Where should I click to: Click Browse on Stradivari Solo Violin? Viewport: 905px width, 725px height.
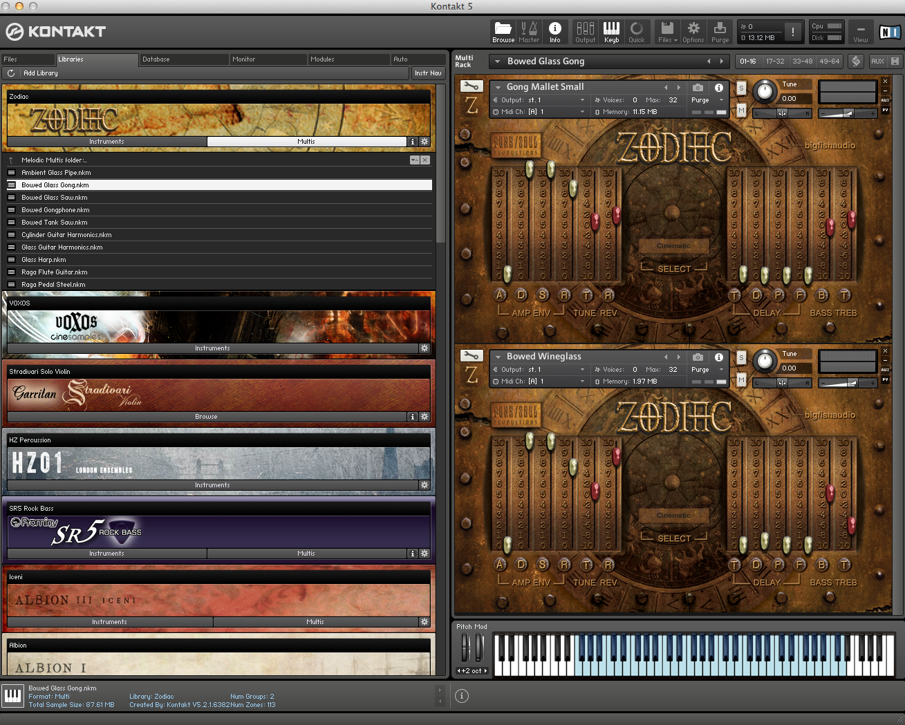click(206, 417)
